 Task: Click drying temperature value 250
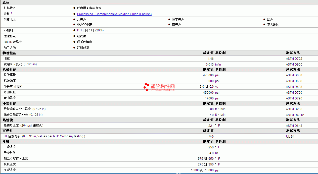(211, 147)
